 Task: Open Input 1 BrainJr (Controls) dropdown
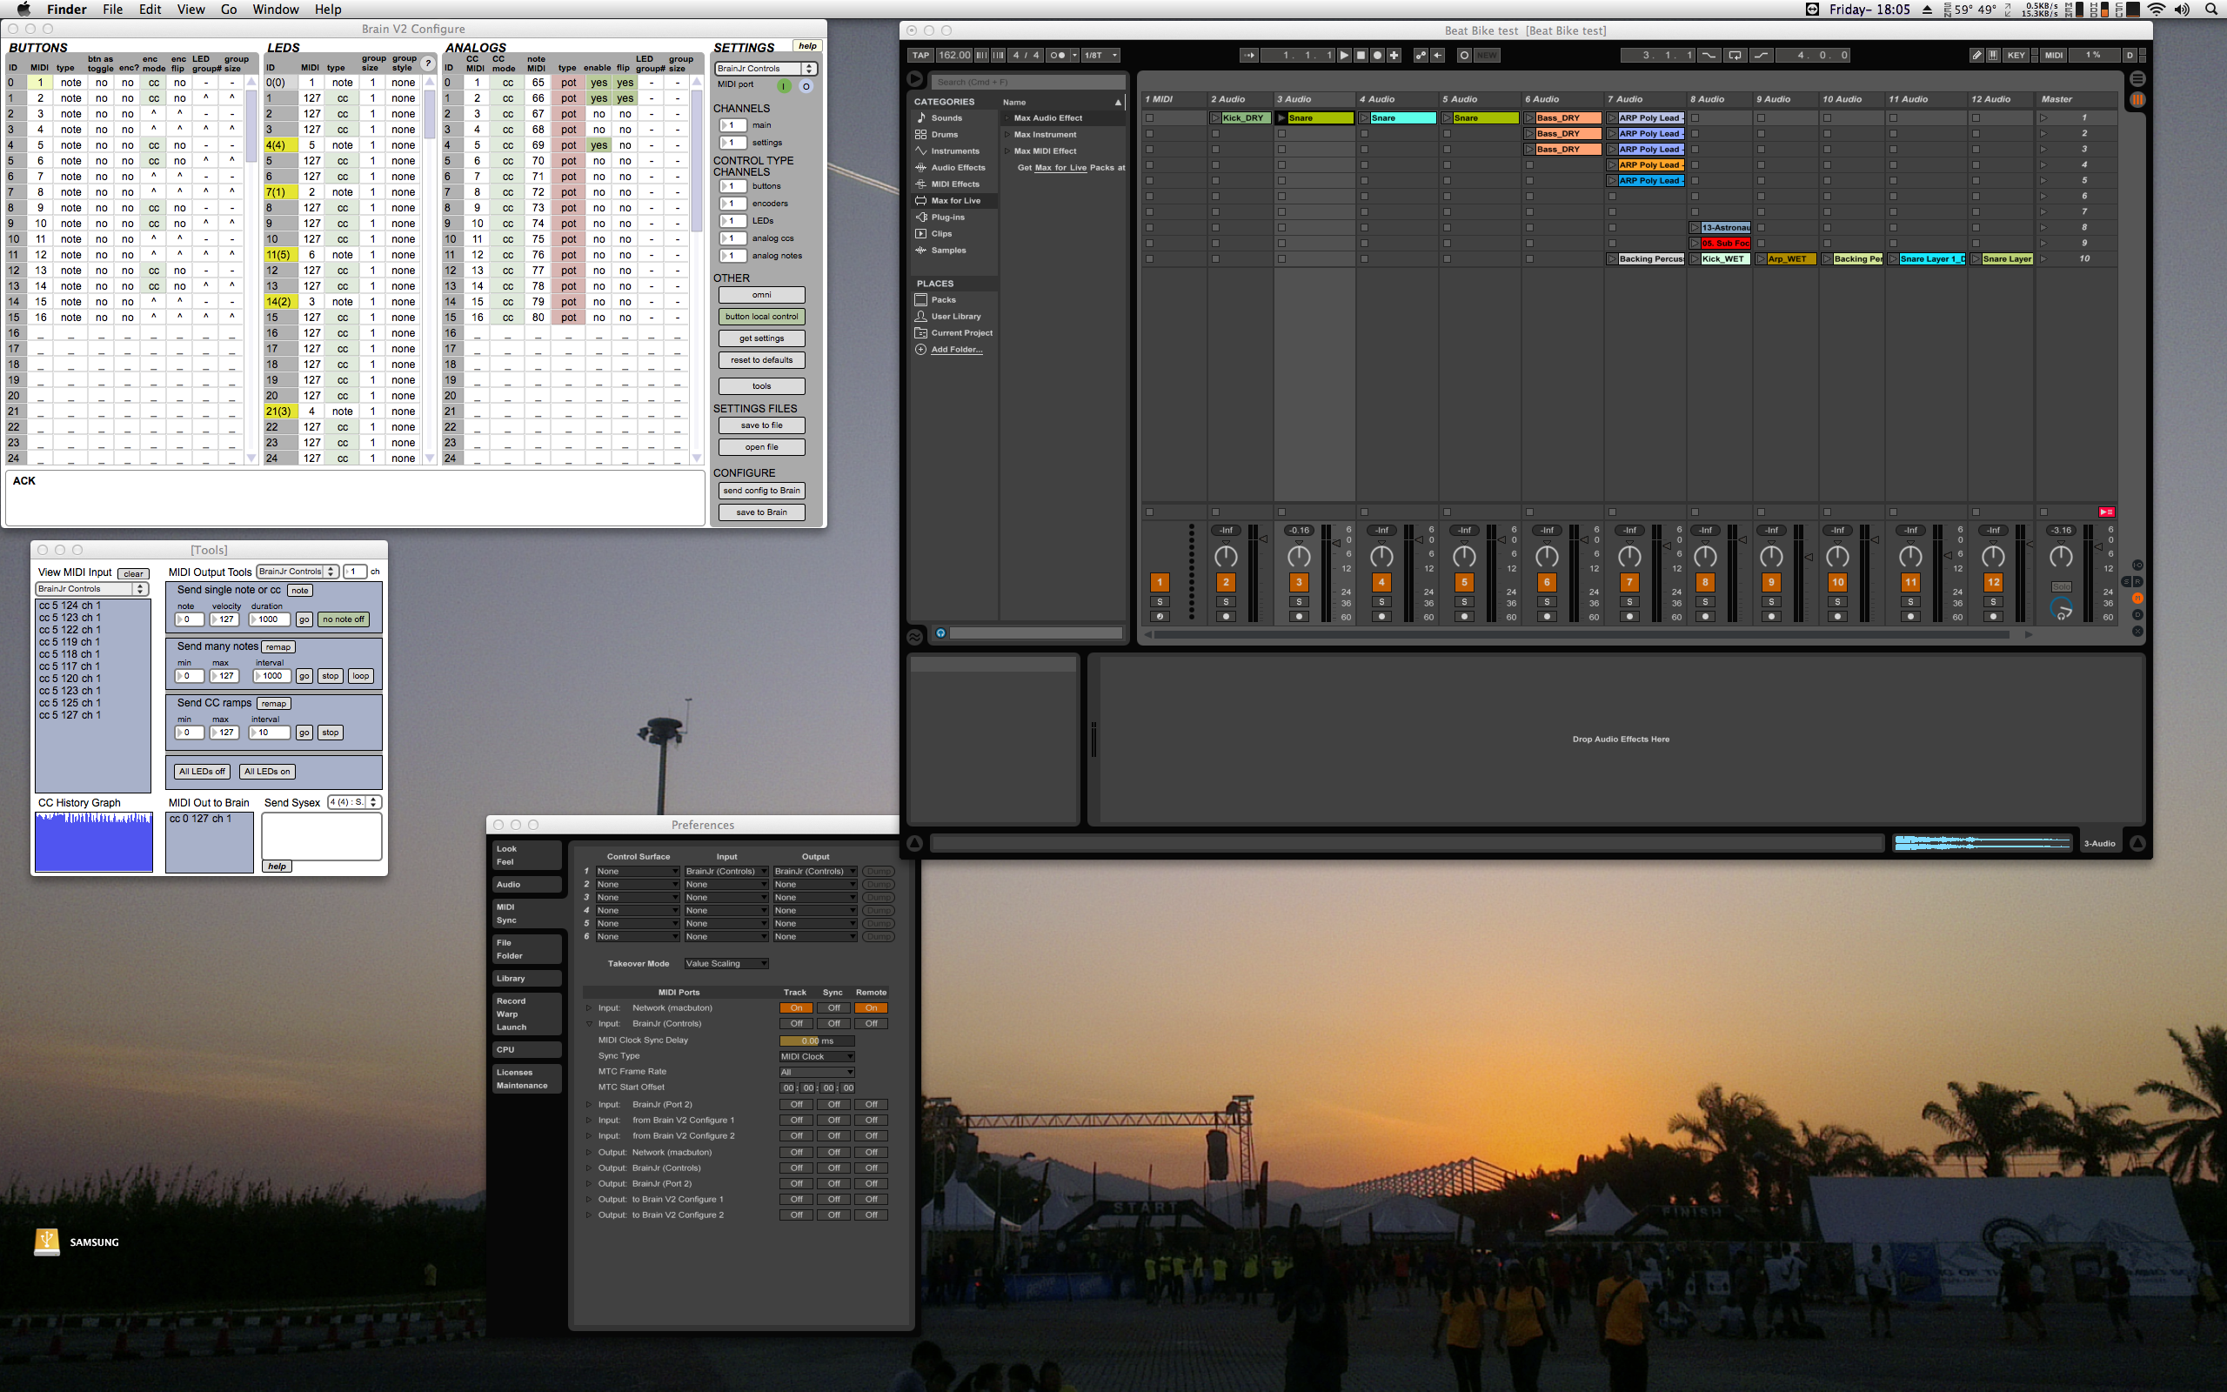pos(726,871)
